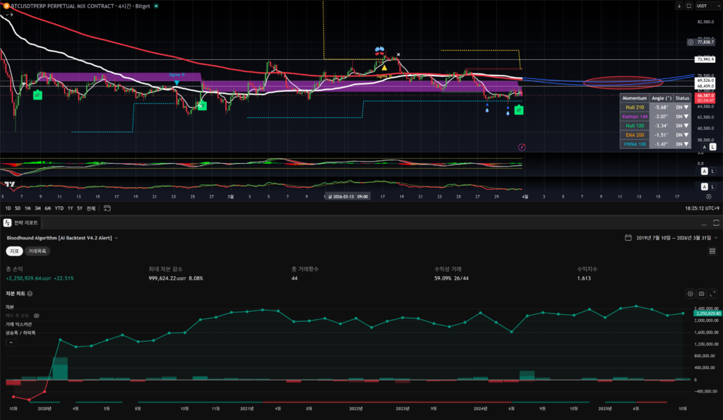Expand the equity chart to fullscreen
Image resolution: width=723 pixels, height=420 pixels.
click(x=712, y=293)
